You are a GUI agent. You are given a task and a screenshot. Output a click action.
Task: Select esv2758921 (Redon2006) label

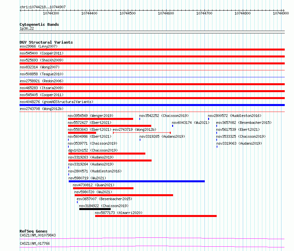pos(42,81)
